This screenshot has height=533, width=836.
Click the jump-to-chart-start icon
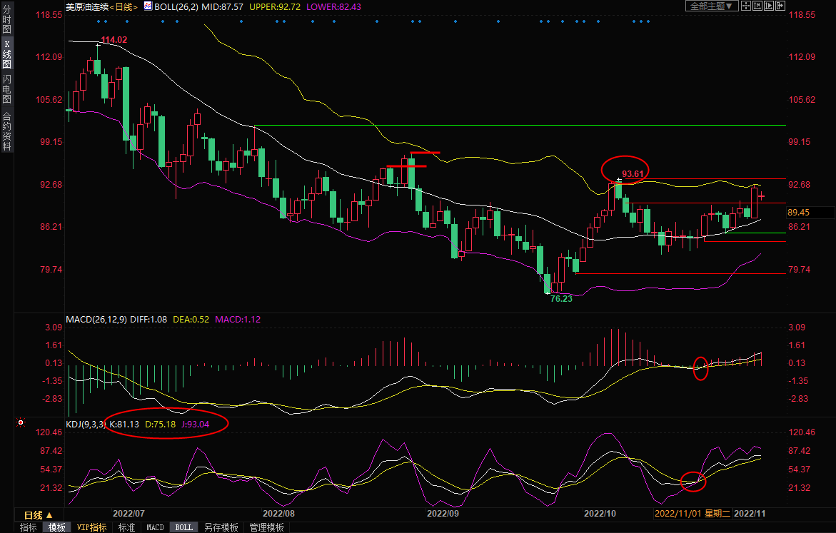click(x=757, y=6)
